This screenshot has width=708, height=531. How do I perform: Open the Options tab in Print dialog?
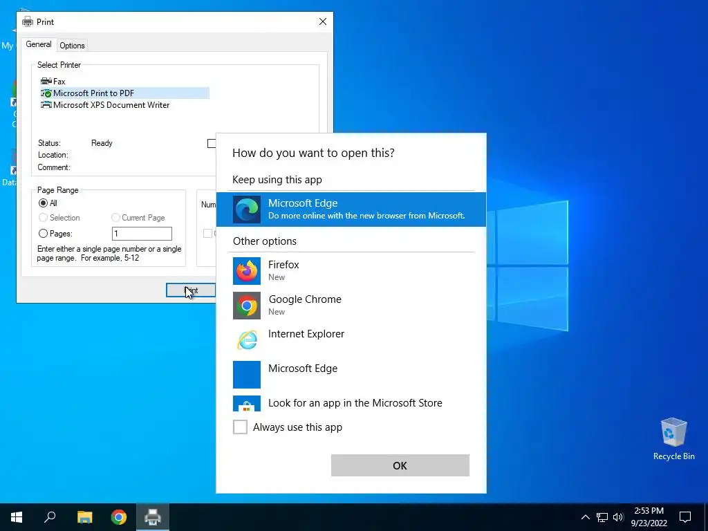tap(72, 45)
